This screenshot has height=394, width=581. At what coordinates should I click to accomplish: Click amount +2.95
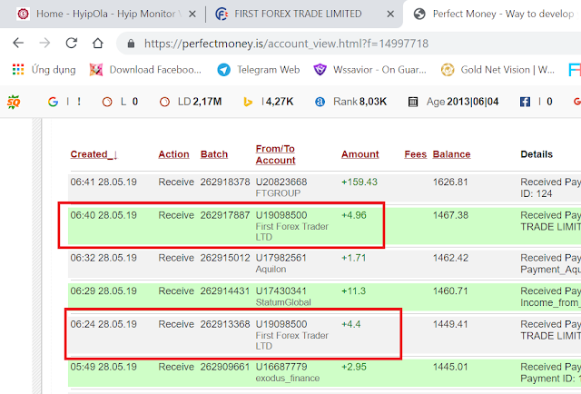click(x=354, y=367)
